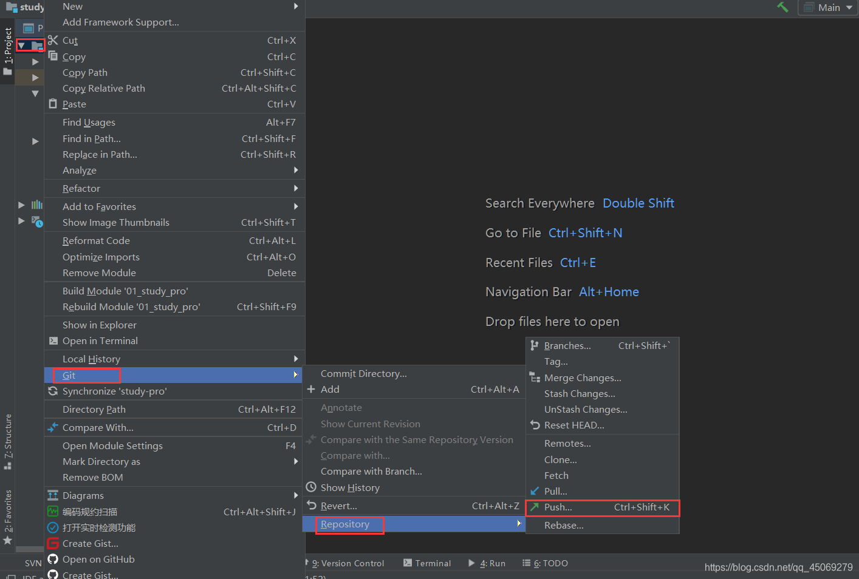Click the Branches icon in Repository submenu
The width and height of the screenshot is (859, 579).
pos(535,345)
